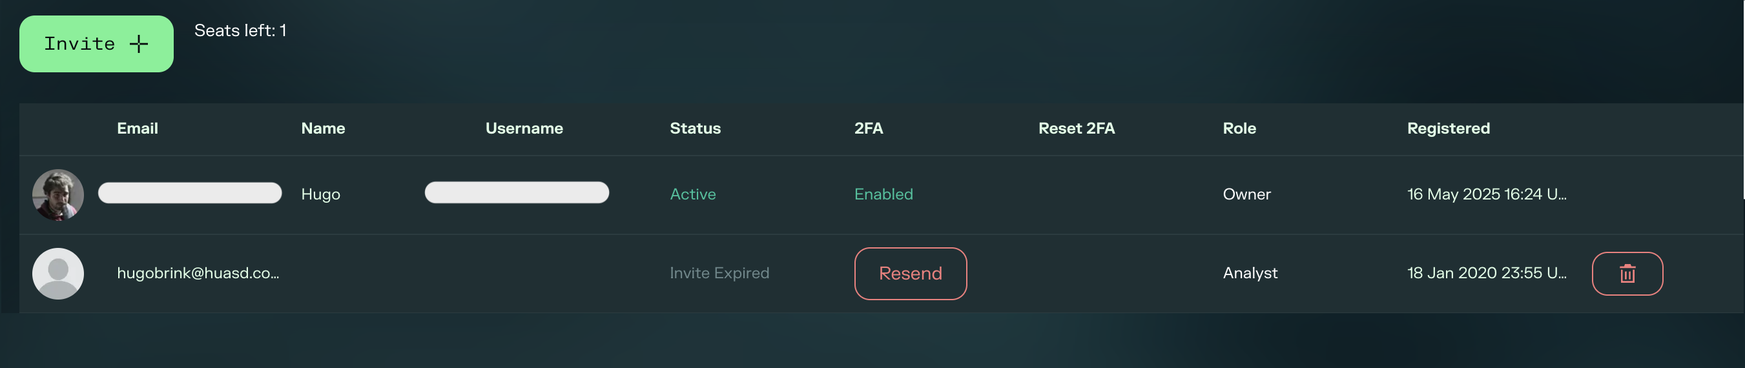Delete the expired invite via trash icon
The width and height of the screenshot is (1745, 368).
(x=1626, y=274)
